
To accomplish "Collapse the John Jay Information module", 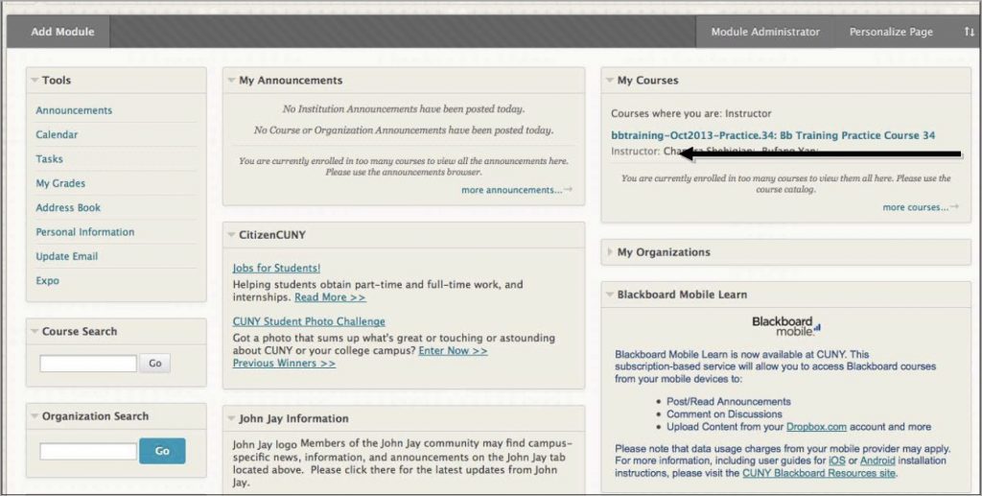I will click(x=232, y=418).
